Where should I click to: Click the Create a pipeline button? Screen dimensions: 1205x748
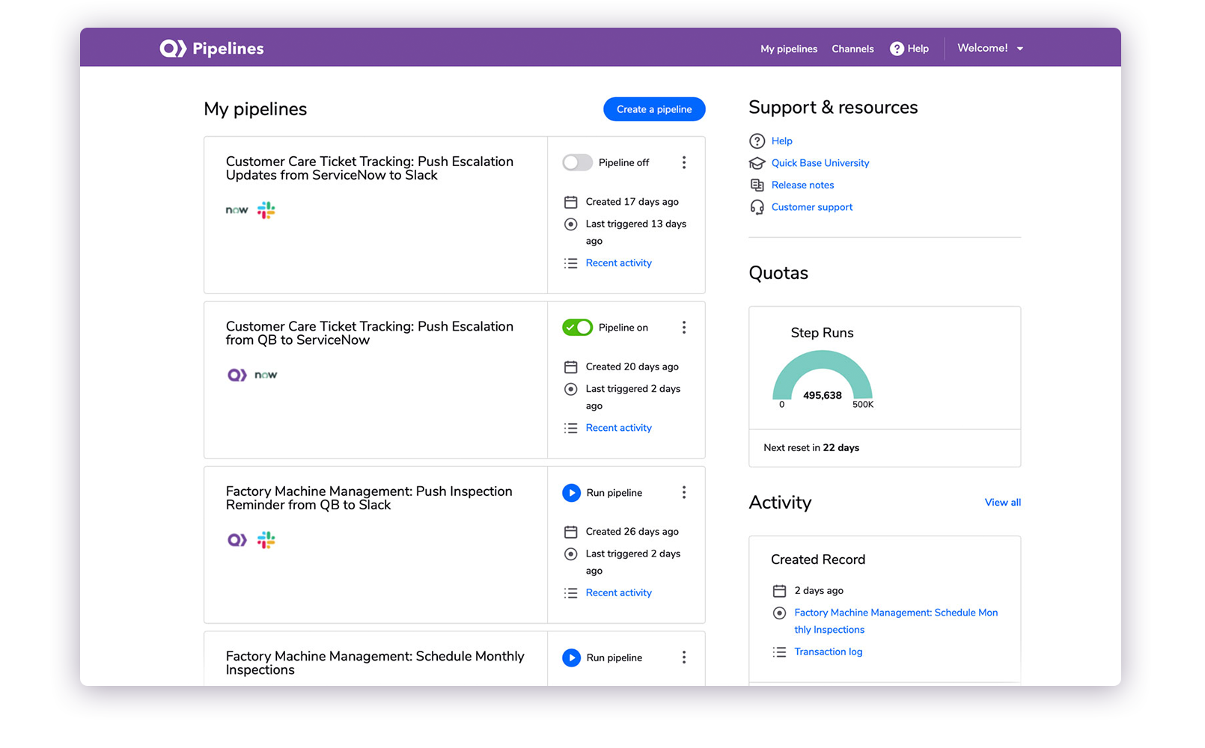(x=654, y=109)
